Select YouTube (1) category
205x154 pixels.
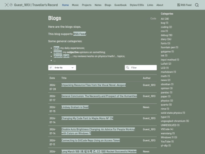tap(167, 141)
